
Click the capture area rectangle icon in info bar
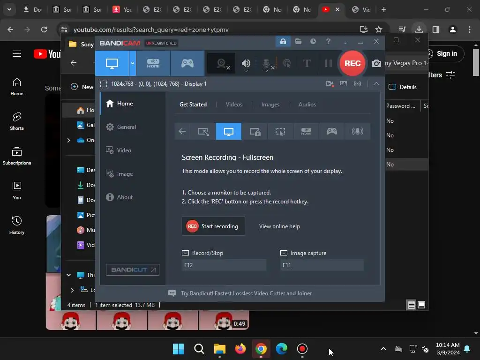(x=104, y=84)
